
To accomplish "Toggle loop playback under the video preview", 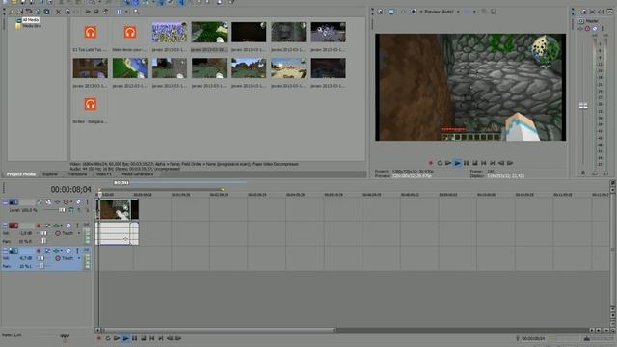I will (440, 163).
